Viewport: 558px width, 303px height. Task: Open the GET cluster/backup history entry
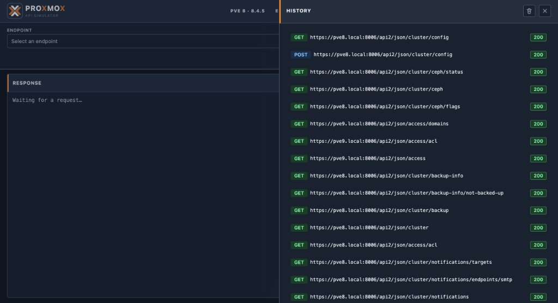pos(418,210)
